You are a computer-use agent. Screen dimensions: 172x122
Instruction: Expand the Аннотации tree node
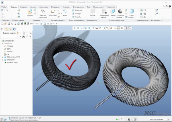[3, 44]
